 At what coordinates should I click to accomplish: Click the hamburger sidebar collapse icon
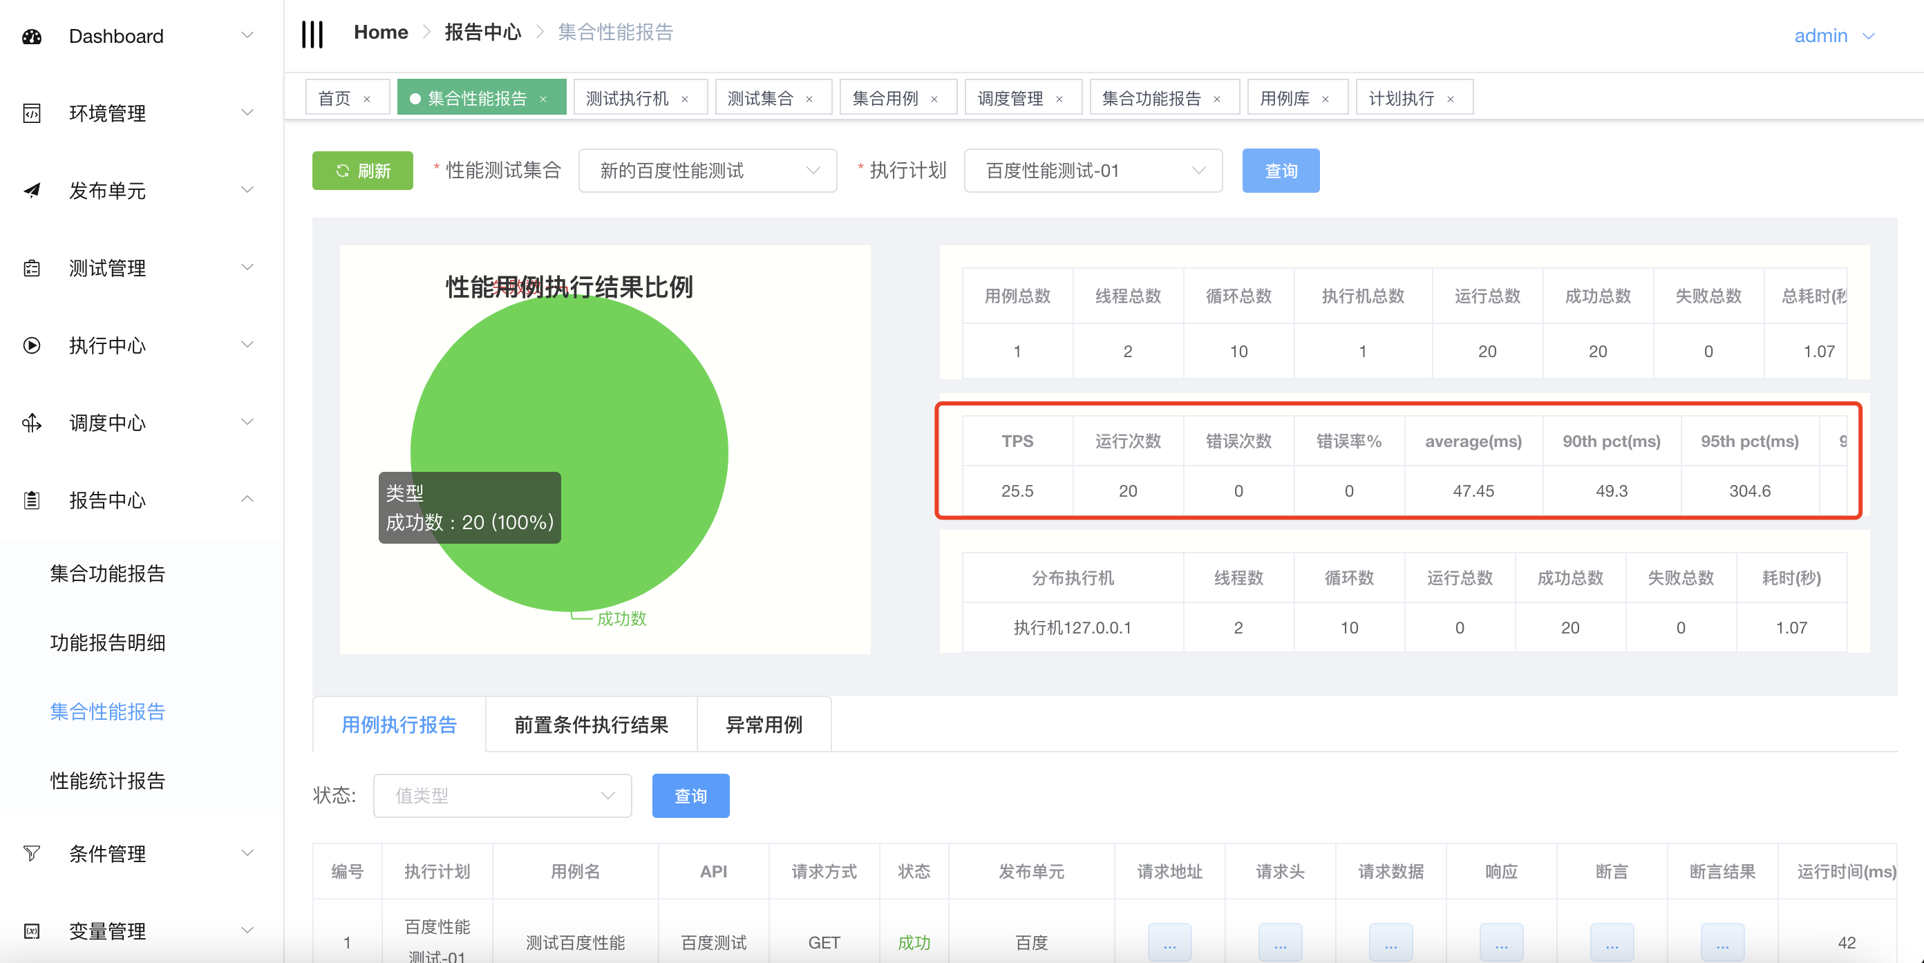tap(312, 34)
